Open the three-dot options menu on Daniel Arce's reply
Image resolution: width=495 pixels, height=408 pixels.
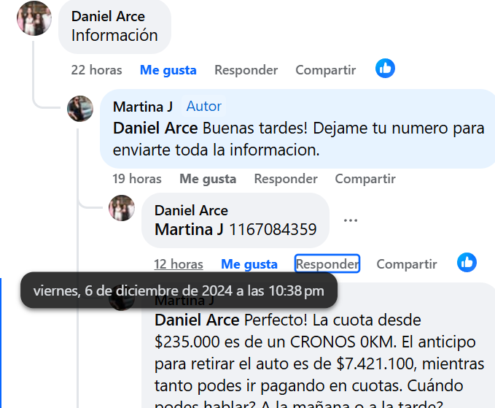351,220
